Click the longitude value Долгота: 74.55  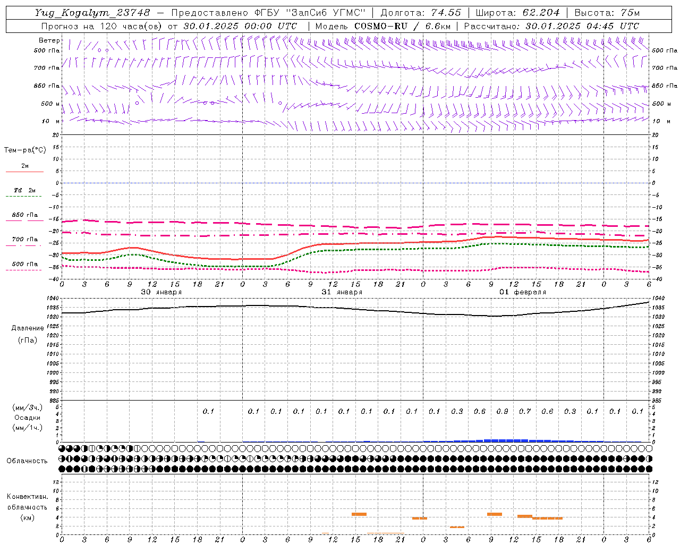click(421, 13)
